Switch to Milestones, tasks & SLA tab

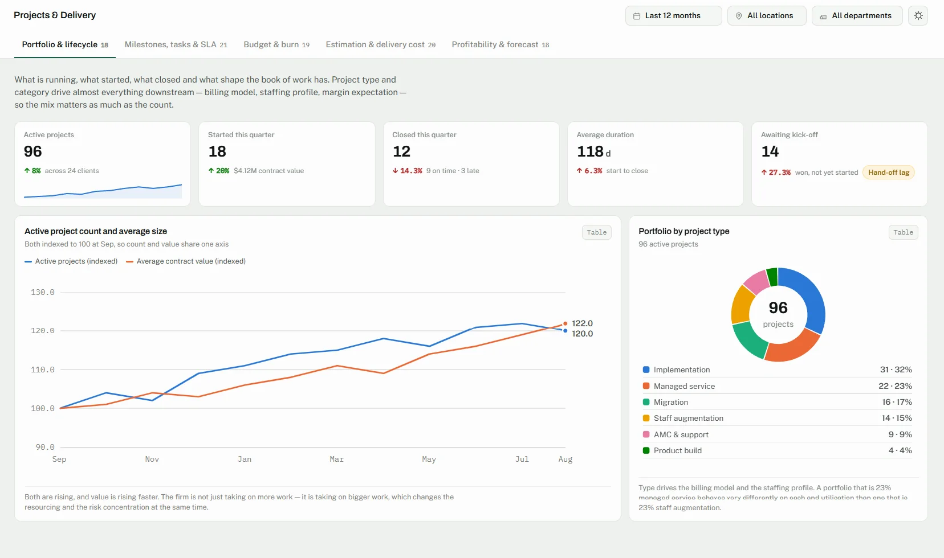pos(176,44)
